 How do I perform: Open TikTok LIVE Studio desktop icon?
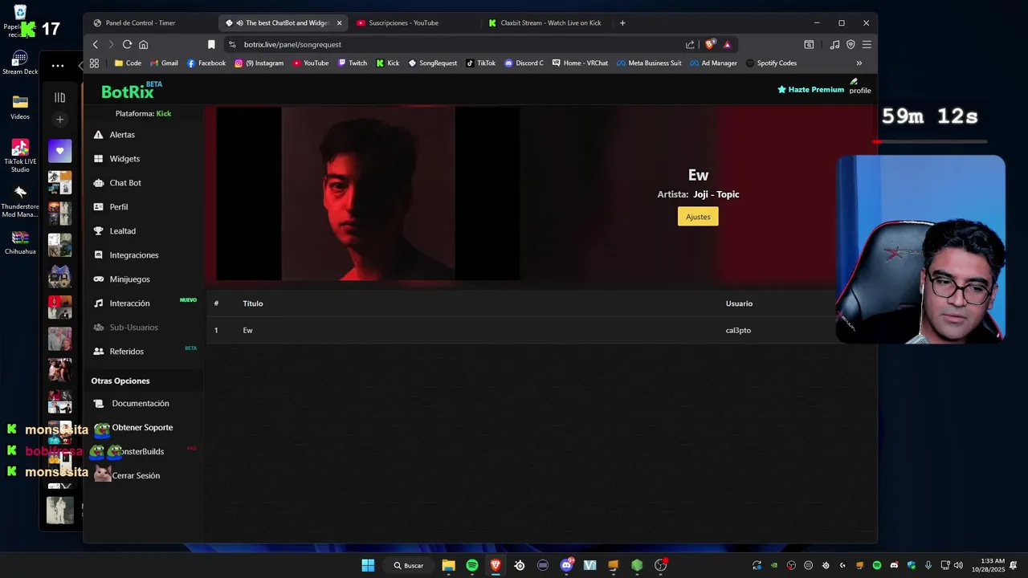pos(20,156)
